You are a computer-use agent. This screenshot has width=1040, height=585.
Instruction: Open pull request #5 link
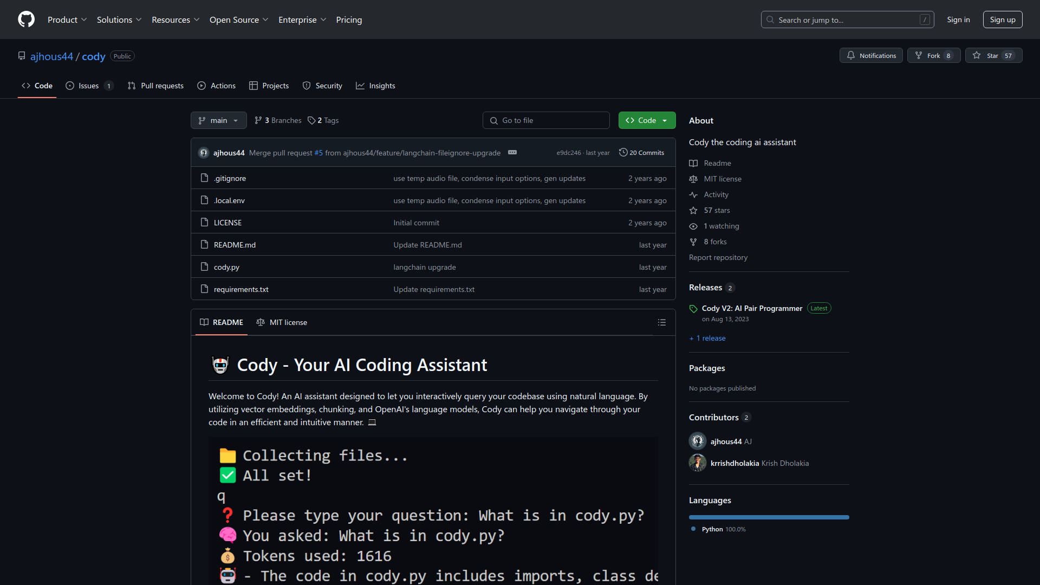(x=318, y=153)
